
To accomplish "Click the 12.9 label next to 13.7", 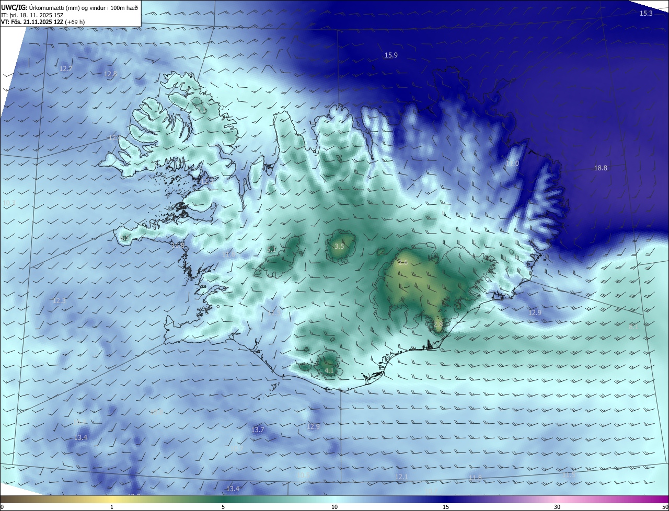I will pos(313,427).
